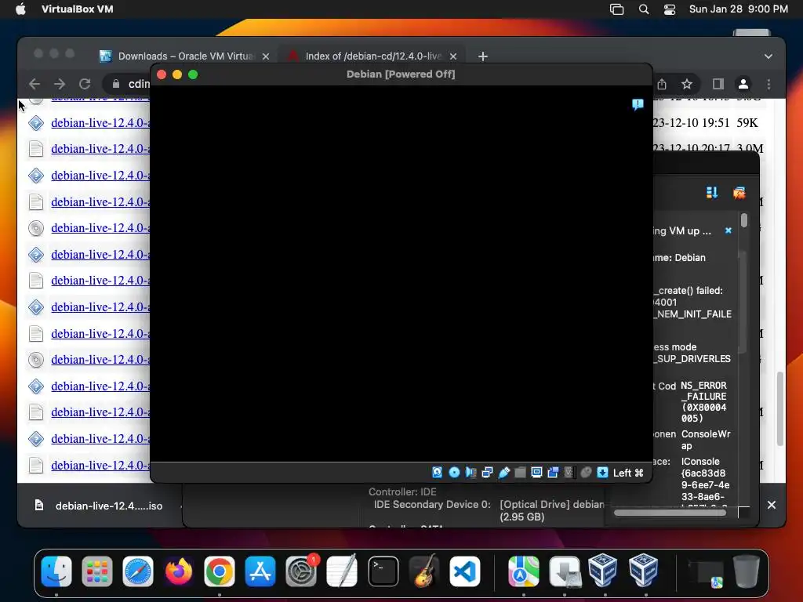Open the VirtualBox VM menu in menu bar
This screenshot has height=602, width=803.
click(78, 9)
